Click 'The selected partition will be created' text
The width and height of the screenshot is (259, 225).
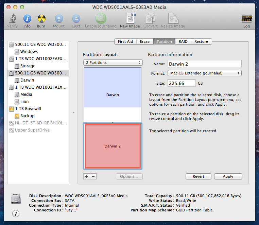point(183,131)
